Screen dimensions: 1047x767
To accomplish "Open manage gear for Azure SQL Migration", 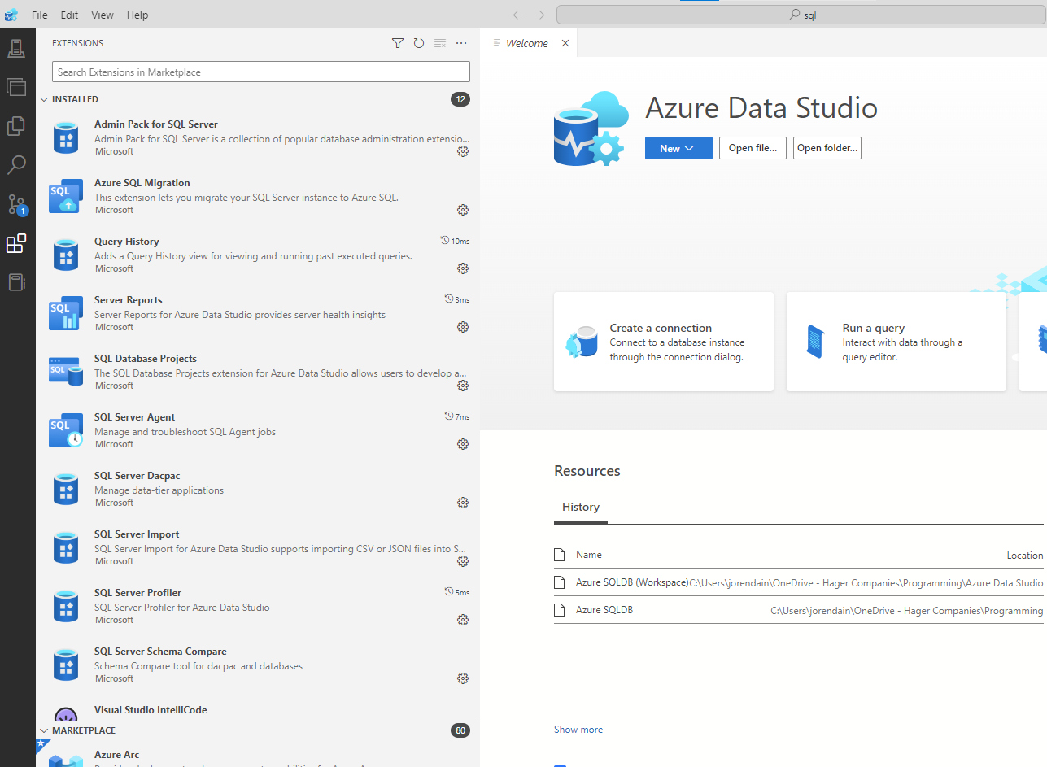I will [x=463, y=210].
